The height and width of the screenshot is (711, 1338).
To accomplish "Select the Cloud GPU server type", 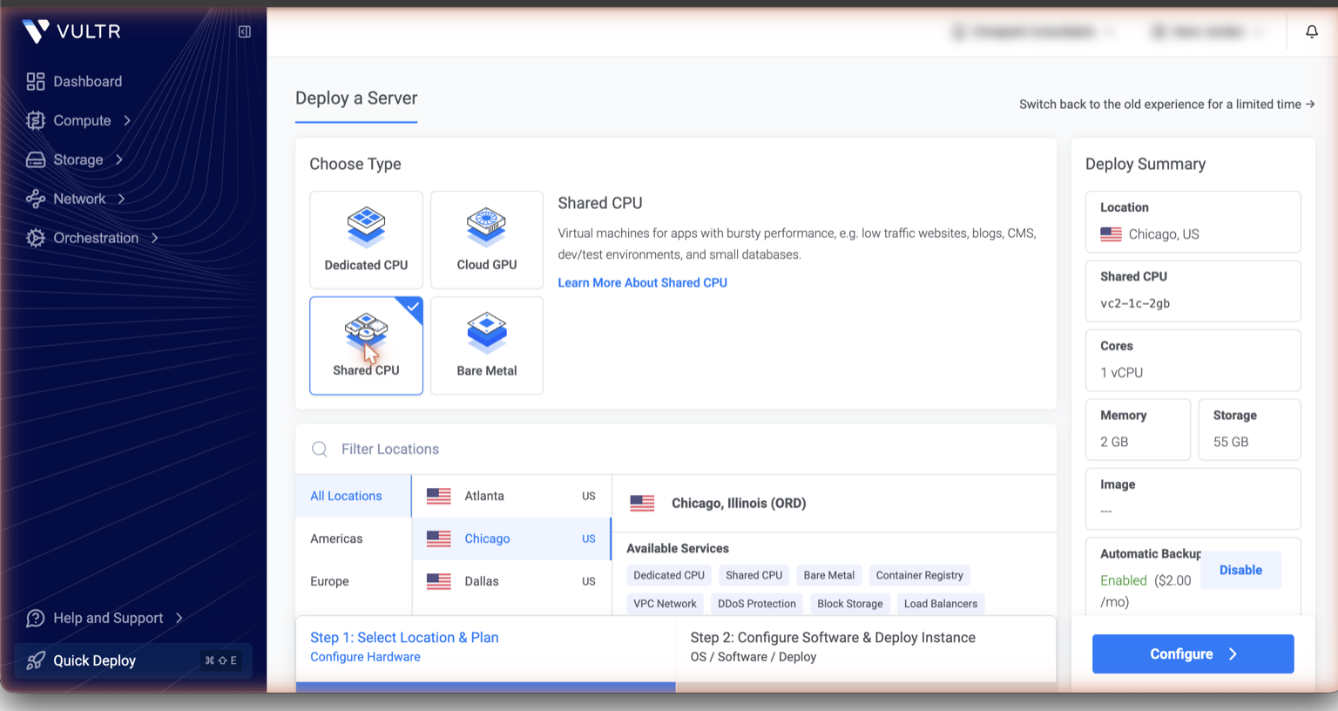I will 487,240.
